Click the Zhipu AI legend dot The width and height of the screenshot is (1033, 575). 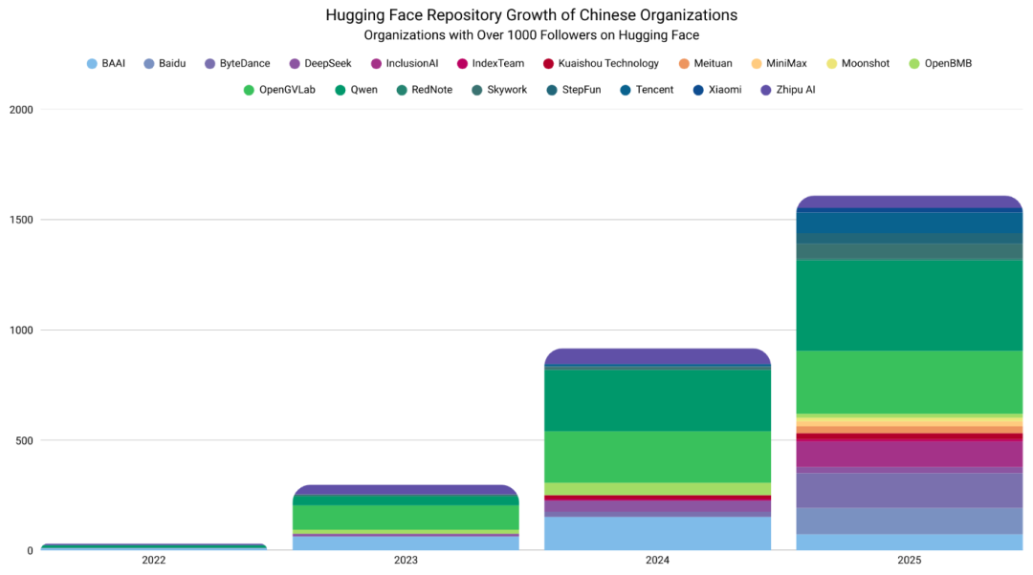765,90
